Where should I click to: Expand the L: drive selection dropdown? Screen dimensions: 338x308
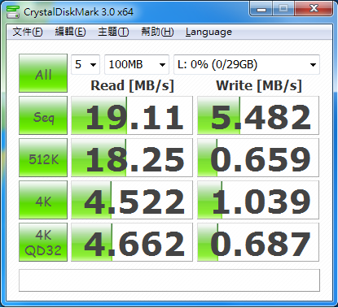(x=247, y=64)
